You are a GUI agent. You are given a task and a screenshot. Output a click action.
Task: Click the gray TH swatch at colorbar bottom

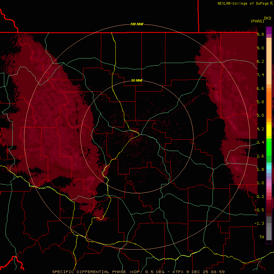[269, 233]
